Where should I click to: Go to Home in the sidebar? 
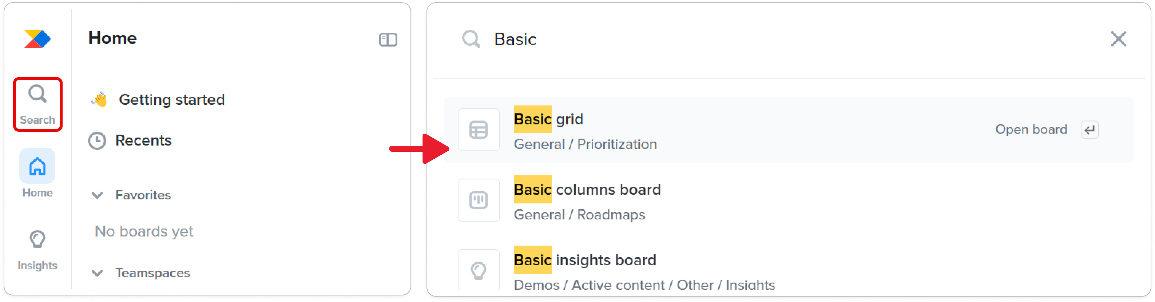[38, 174]
